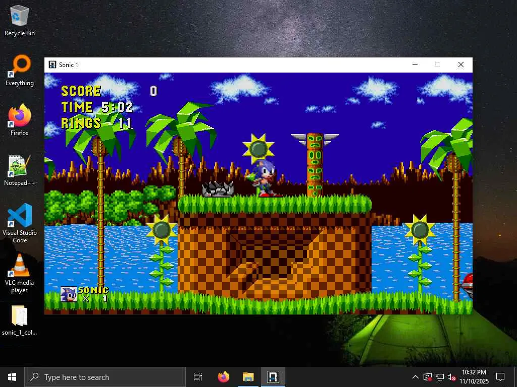The height and width of the screenshot is (387, 517).
Task: Click the security alert tray icon
Action: 428,377
